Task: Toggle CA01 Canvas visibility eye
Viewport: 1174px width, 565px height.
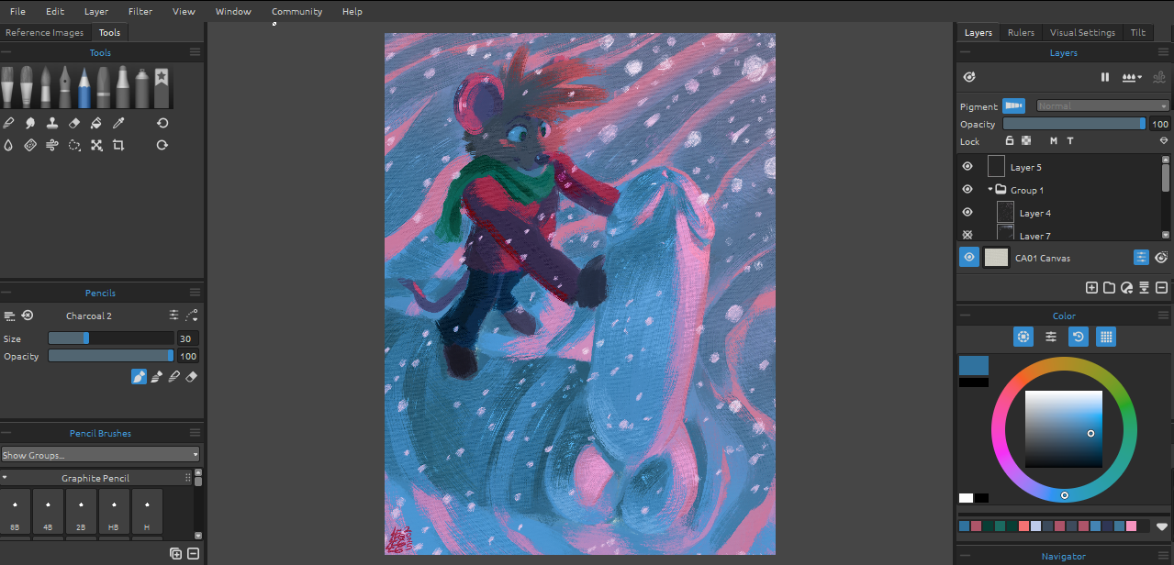Action: click(969, 258)
